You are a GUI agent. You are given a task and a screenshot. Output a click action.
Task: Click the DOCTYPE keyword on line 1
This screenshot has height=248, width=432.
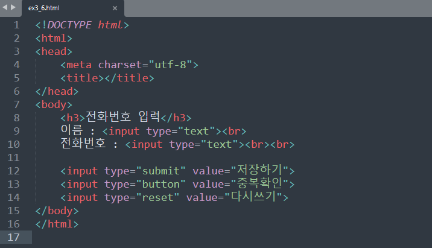pyautogui.click(x=69, y=25)
